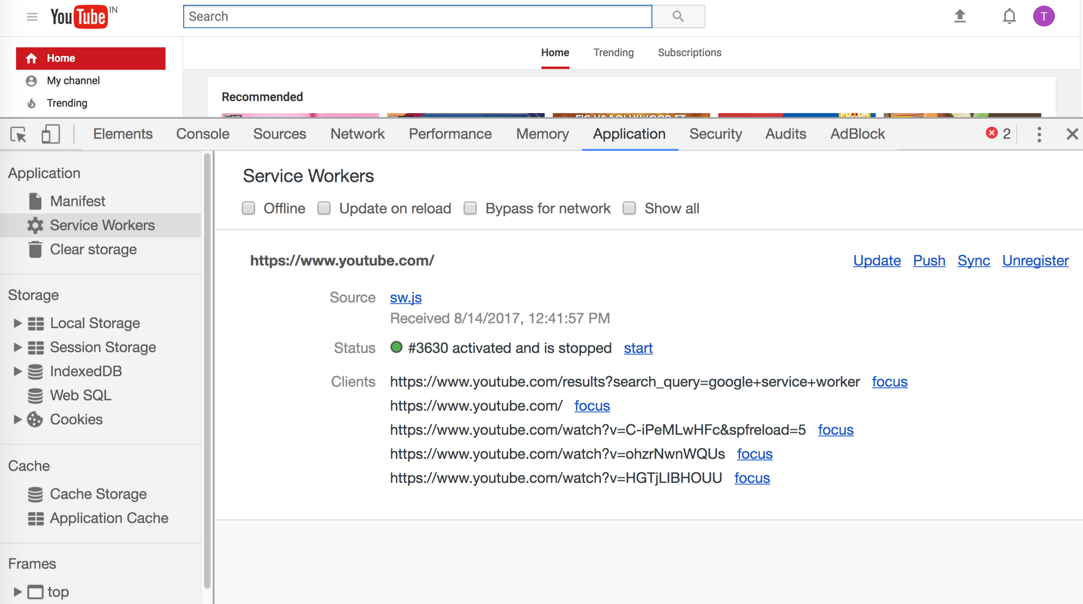Open the YouTube notifications bell
The height and width of the screenshot is (604, 1083).
click(x=1009, y=17)
